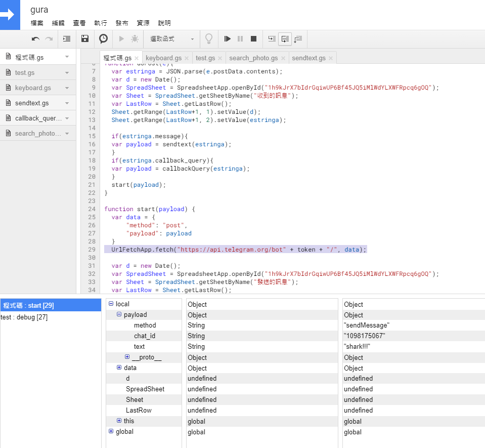The image size is (485, 448).
Task: Click the continue debugging play icon
Action: pos(228,39)
